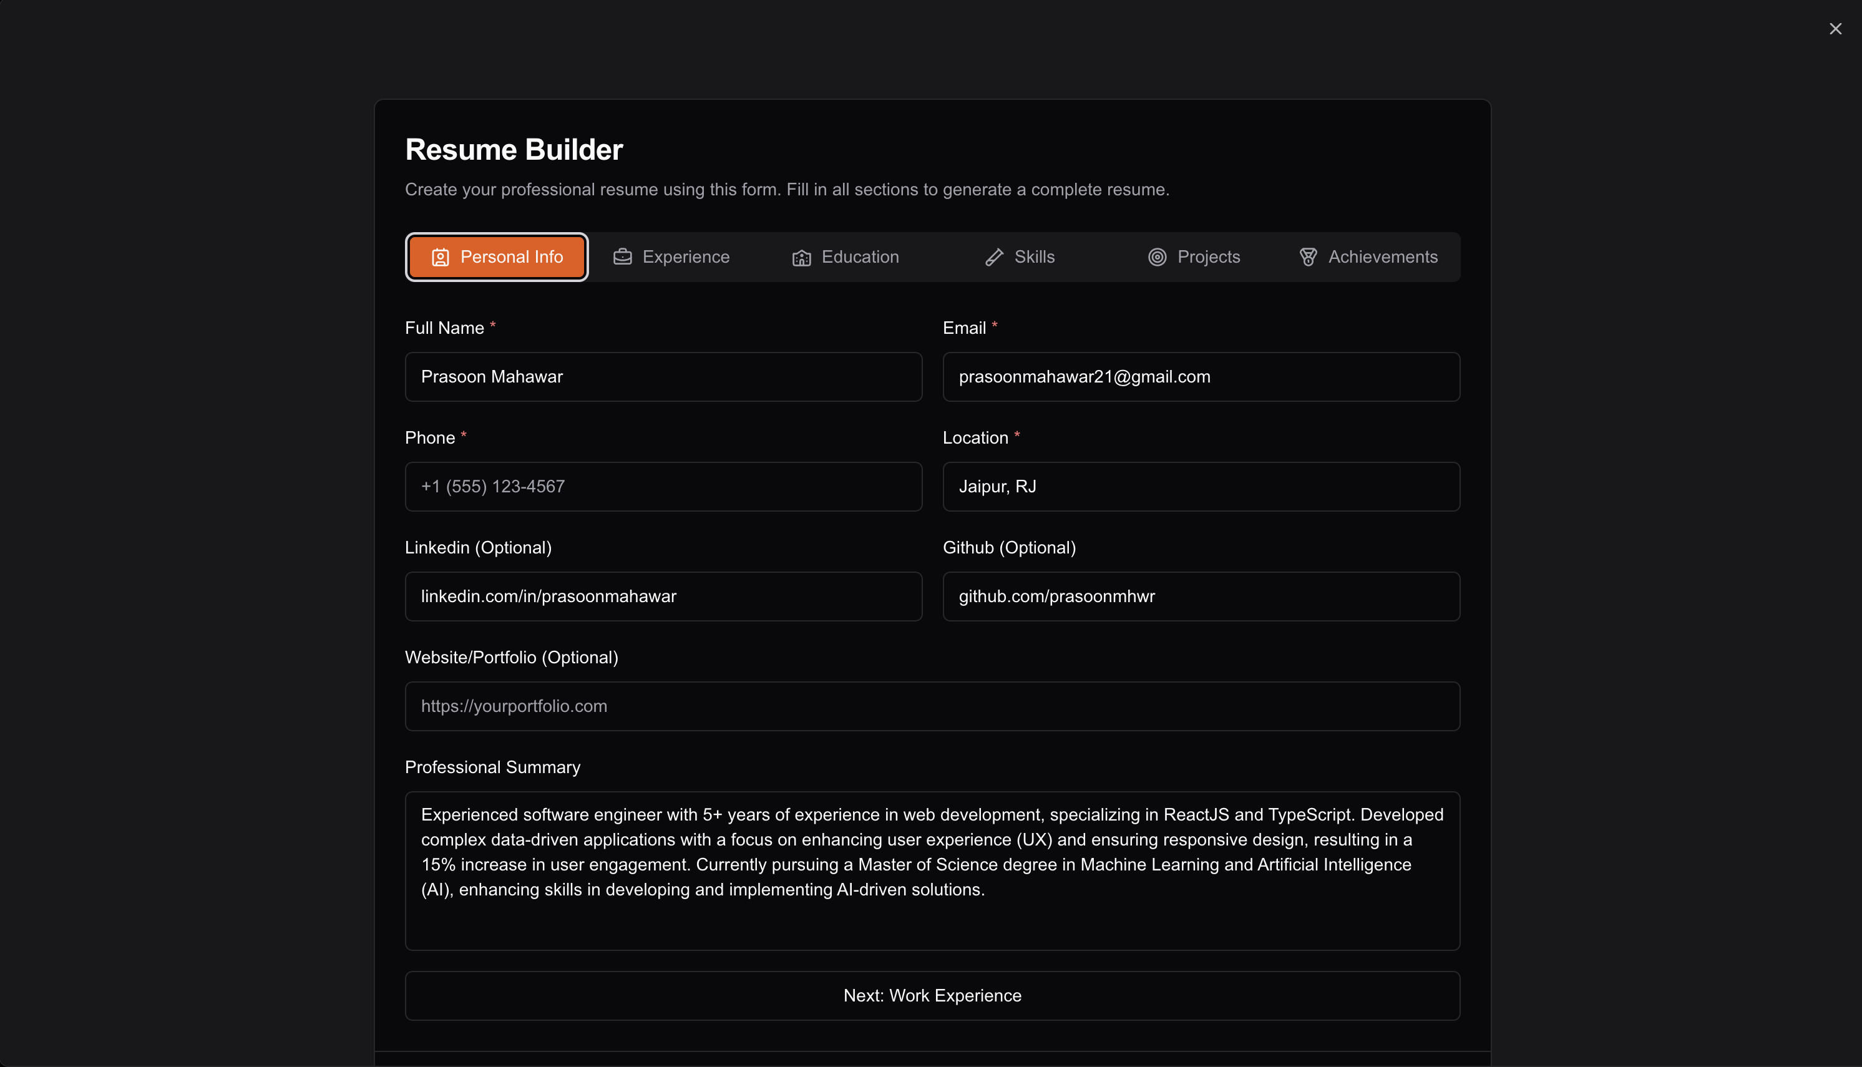Go to the Projects tab
This screenshot has height=1067, width=1862.
[x=1194, y=257]
